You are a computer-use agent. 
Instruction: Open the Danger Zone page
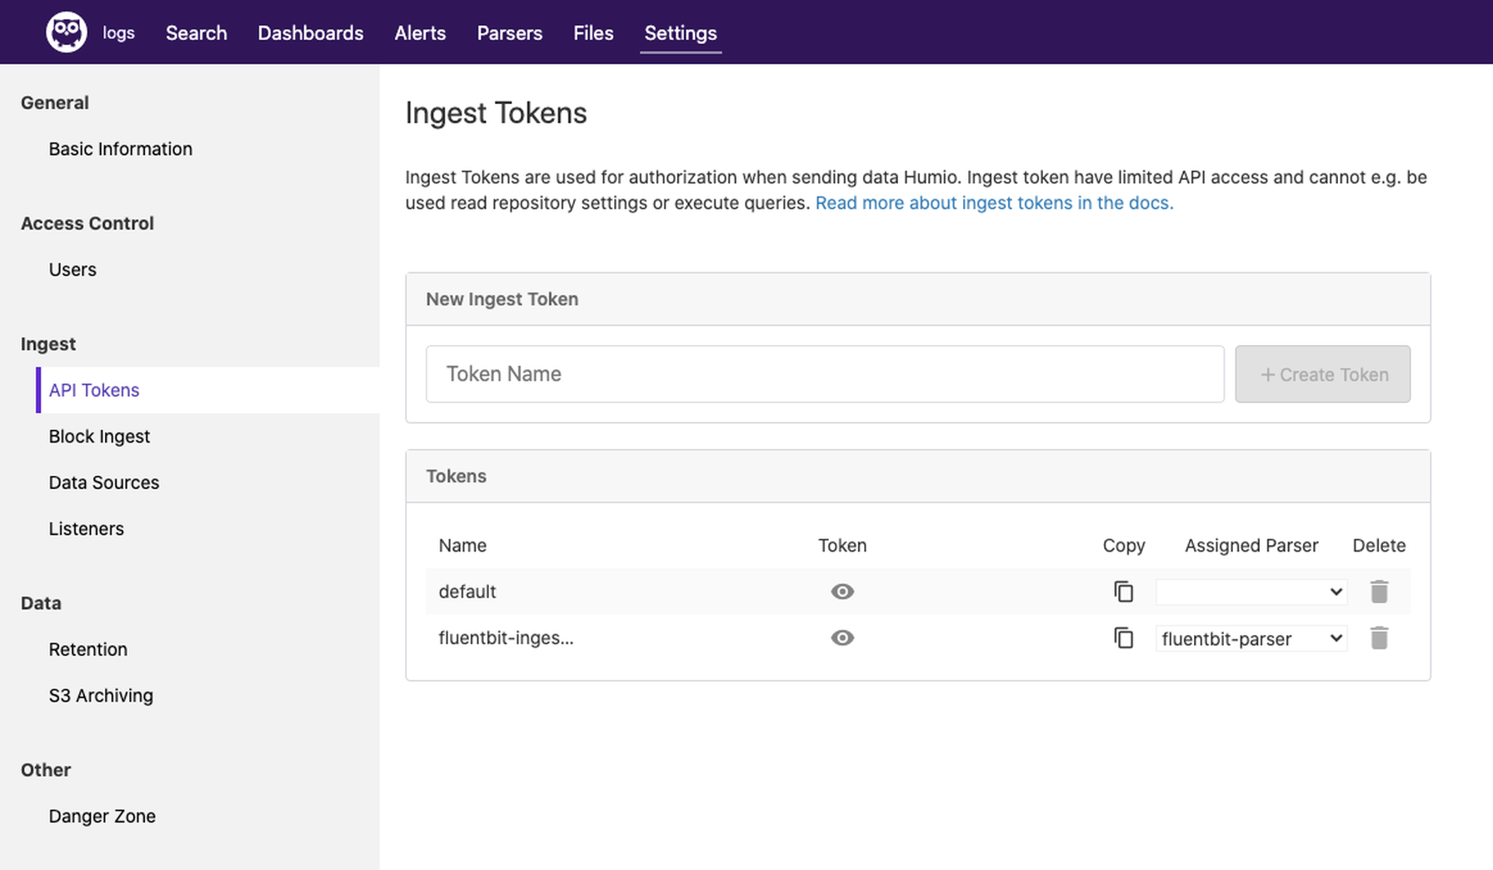coord(102,816)
